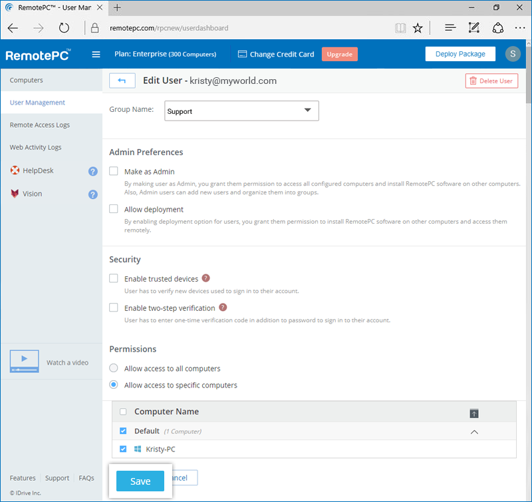Open the browser Hub icon

[450, 27]
